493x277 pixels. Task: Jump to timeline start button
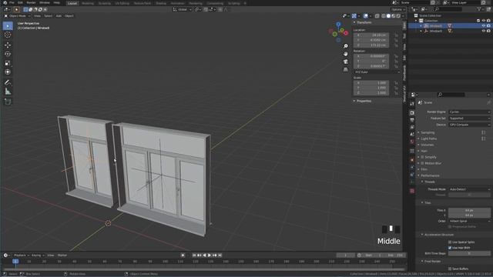tap(194, 255)
